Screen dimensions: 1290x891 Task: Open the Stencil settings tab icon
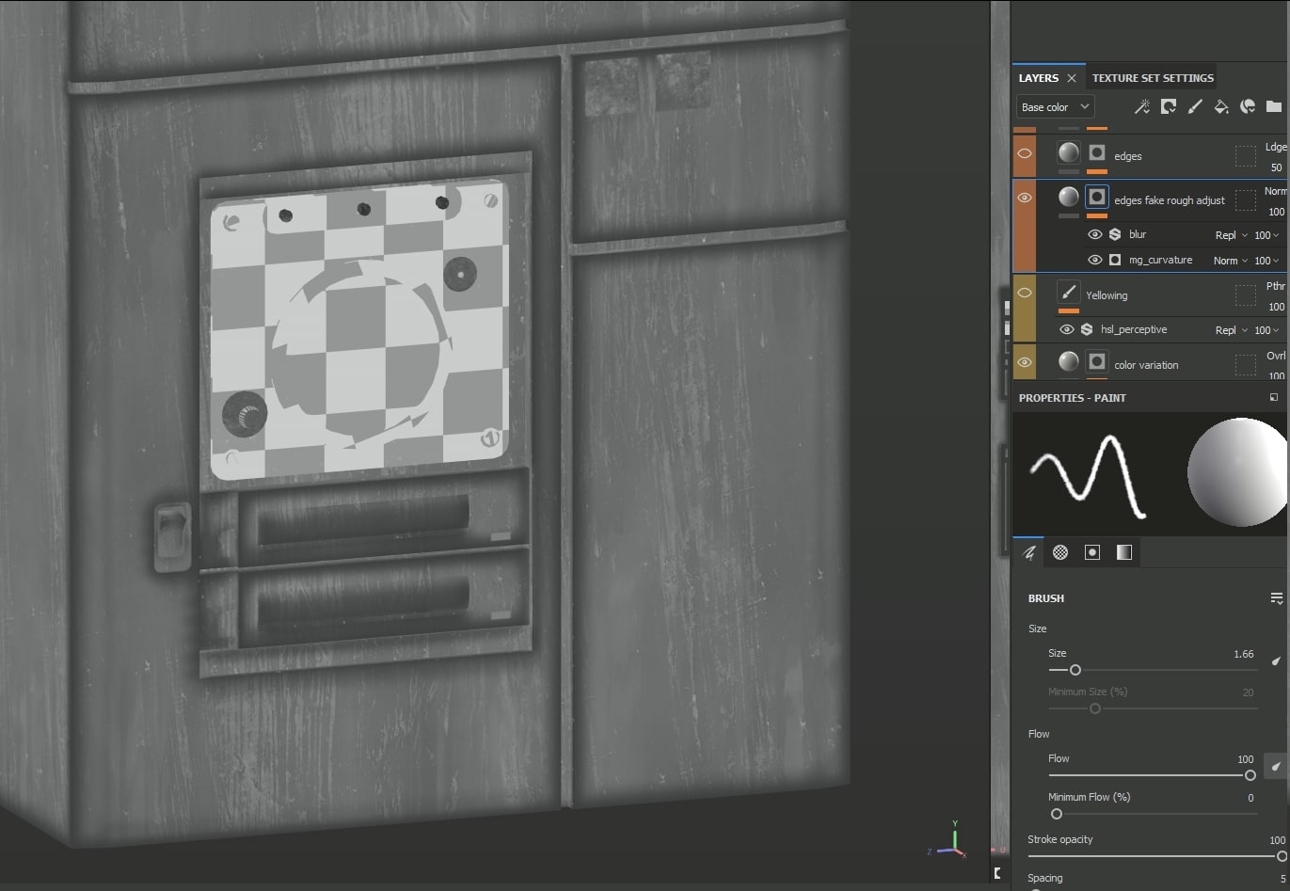[x=1092, y=552]
